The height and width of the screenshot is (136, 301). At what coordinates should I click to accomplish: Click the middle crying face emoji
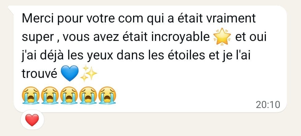pos(69,95)
